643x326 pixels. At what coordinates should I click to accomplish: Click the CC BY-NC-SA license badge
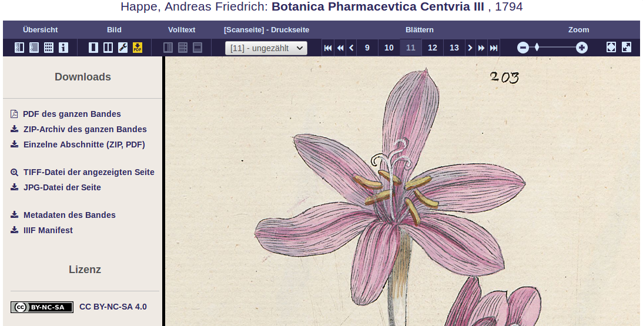tap(42, 307)
